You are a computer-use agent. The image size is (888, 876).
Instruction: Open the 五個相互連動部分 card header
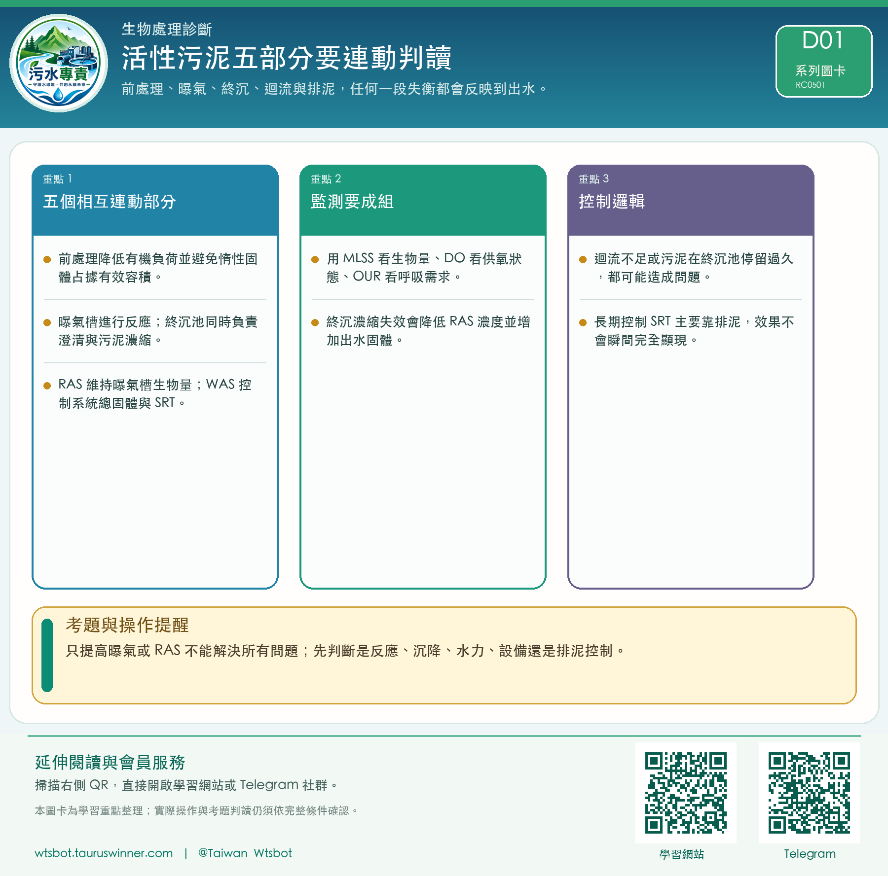(155, 200)
